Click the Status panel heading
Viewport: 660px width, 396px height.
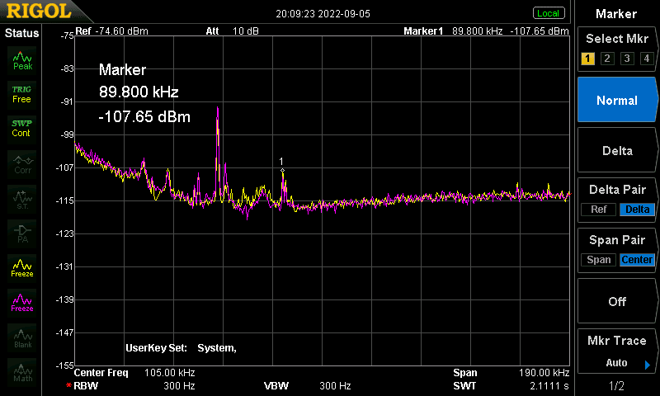tap(22, 33)
